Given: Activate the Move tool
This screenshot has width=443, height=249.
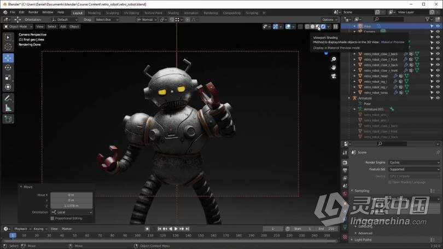Looking at the screenshot, I should [x=8, y=58].
